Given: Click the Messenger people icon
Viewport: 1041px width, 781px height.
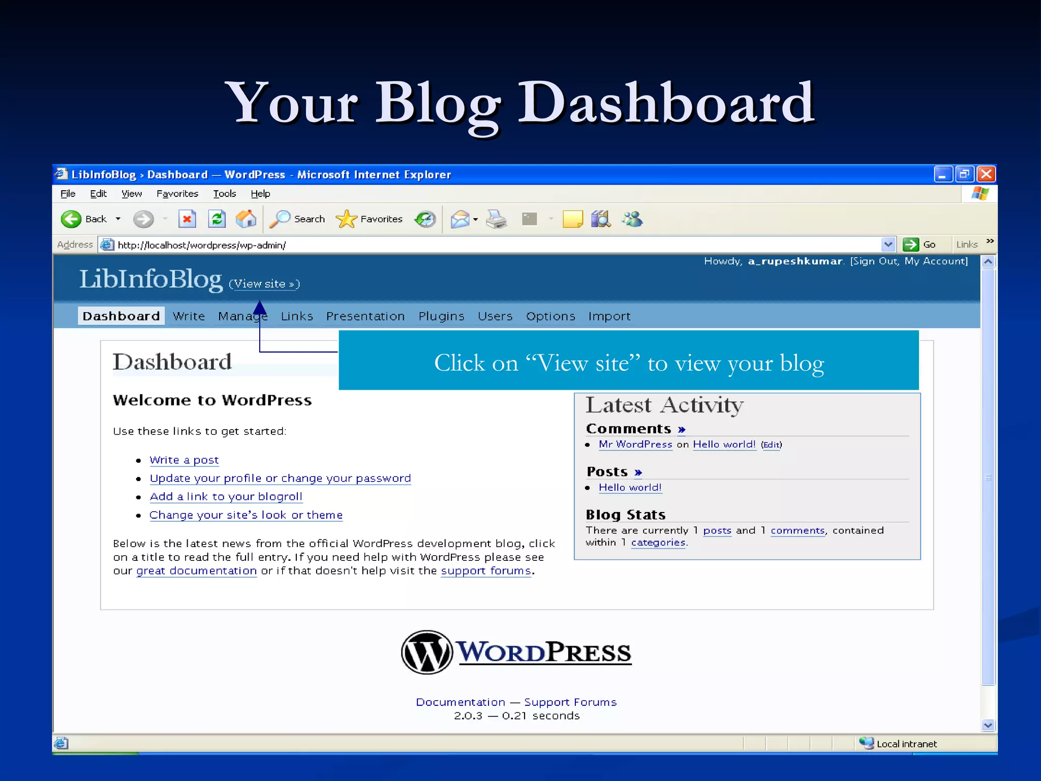Looking at the screenshot, I should tap(632, 219).
